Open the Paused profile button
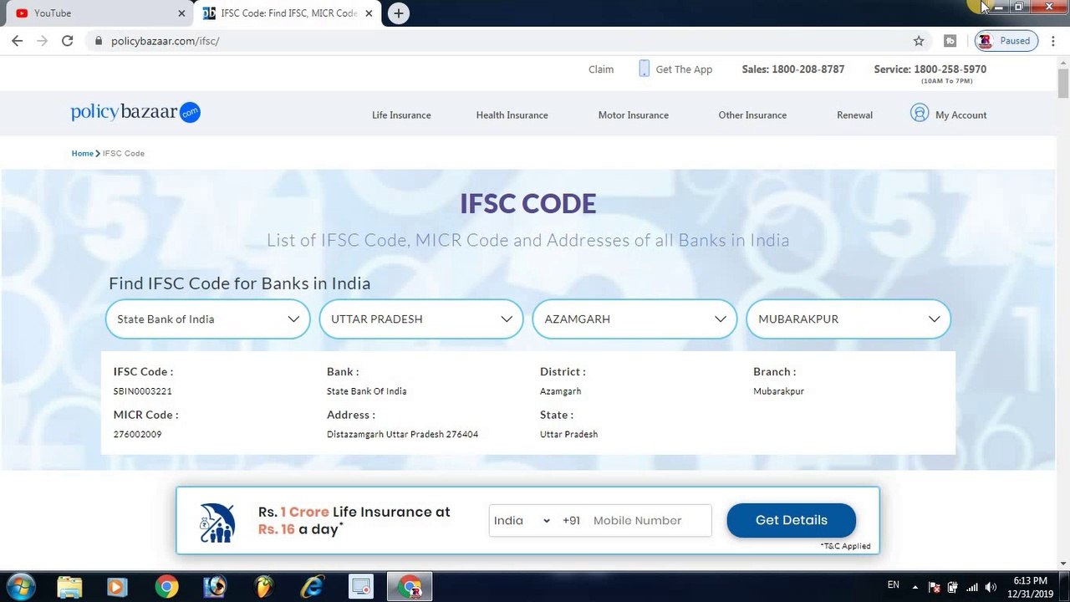Image resolution: width=1070 pixels, height=602 pixels. [x=1006, y=41]
